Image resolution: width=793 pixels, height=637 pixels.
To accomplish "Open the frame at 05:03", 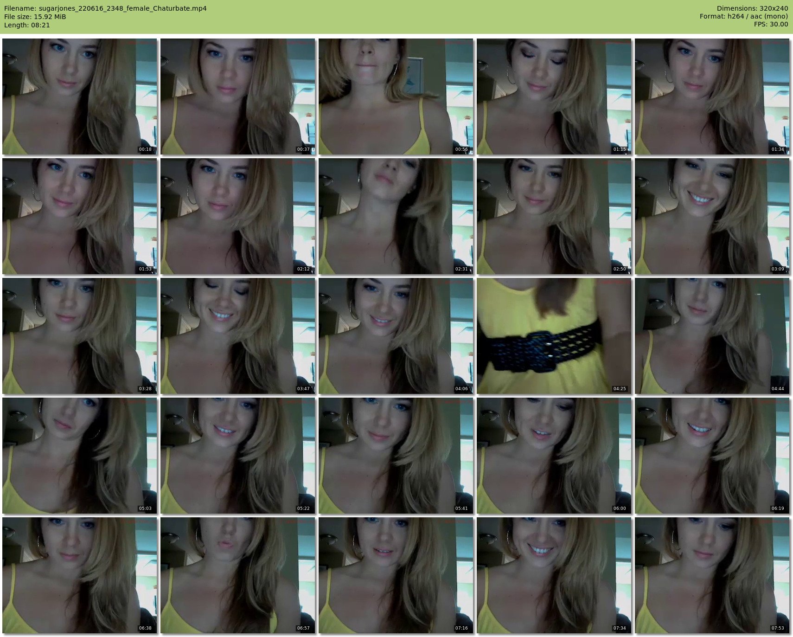I will coord(80,456).
